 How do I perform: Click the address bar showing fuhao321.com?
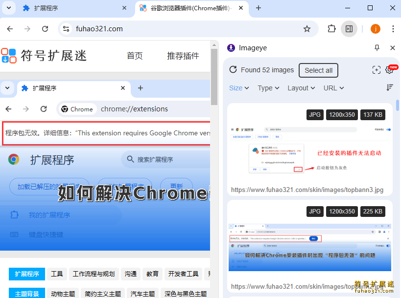[x=188, y=29]
